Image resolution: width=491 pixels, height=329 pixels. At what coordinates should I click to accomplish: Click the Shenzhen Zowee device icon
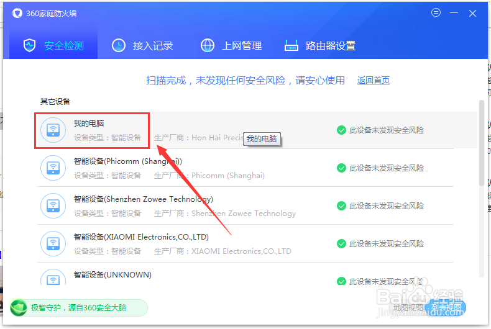tap(53, 206)
